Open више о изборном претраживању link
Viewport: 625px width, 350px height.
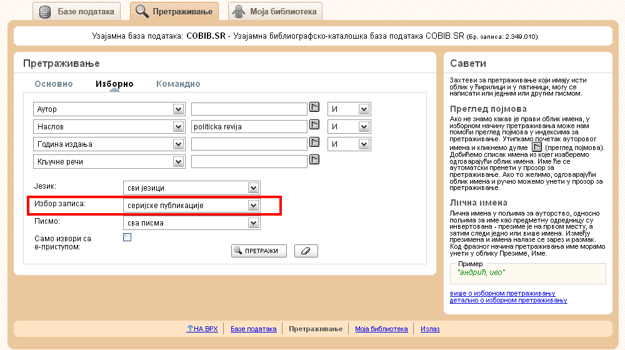502,293
